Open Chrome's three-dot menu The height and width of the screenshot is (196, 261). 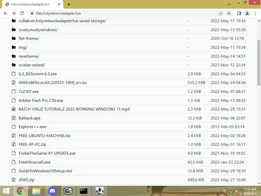(255, 13)
